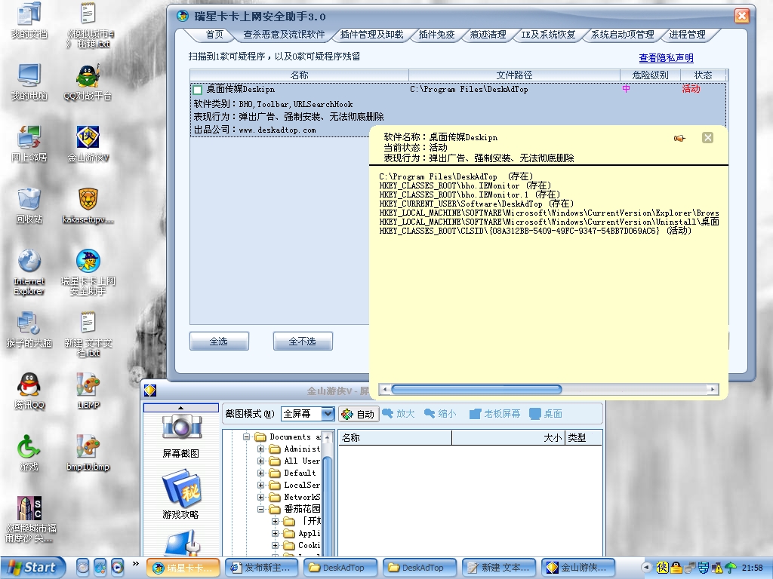Expand the All User folder node
This screenshot has height=579, width=773.
click(x=260, y=461)
